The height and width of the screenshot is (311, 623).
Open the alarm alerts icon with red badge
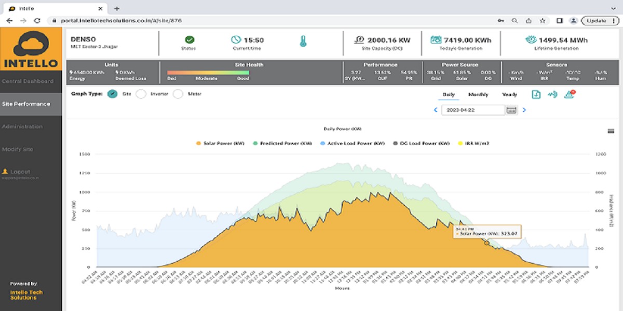tap(570, 94)
